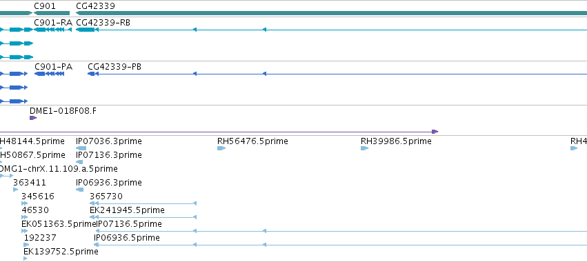This screenshot has height=262, width=587.
Task: Click the 363411 feature arrow
Action: [16, 190]
